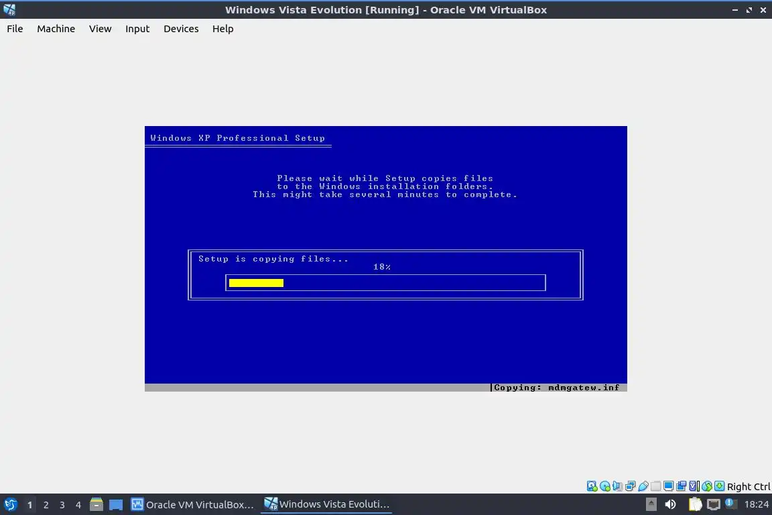Viewport: 772px width, 515px height.
Task: Click the 'Setup is copying files...' text
Action: (273, 259)
